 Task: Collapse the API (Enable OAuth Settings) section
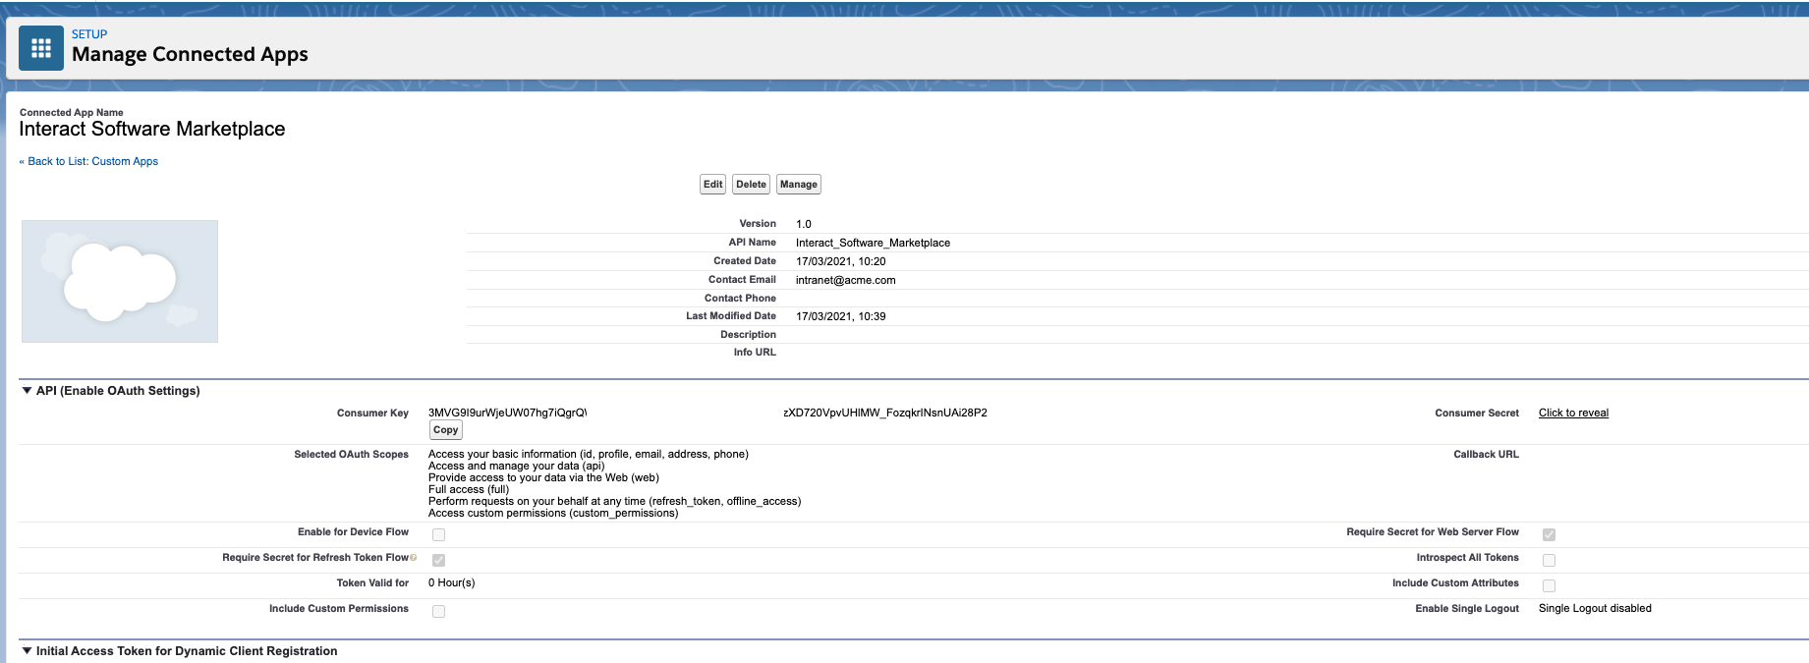coord(27,391)
